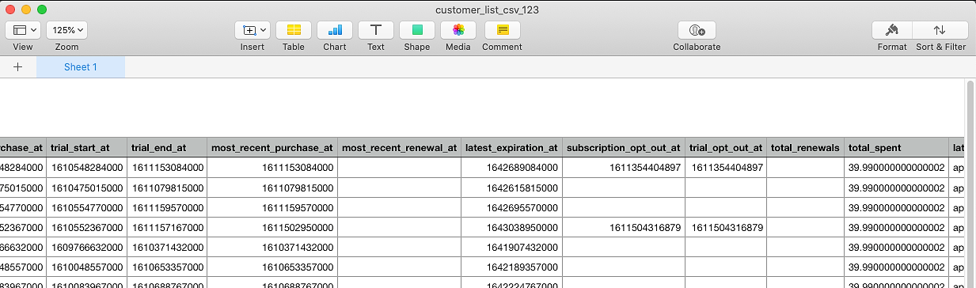This screenshot has height=288, width=976.
Task: Click the Collaborate button
Action: pos(697,30)
